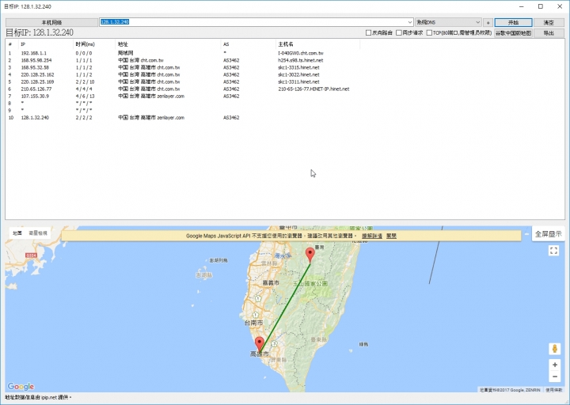Switch map to 地圖 view

coord(17,233)
